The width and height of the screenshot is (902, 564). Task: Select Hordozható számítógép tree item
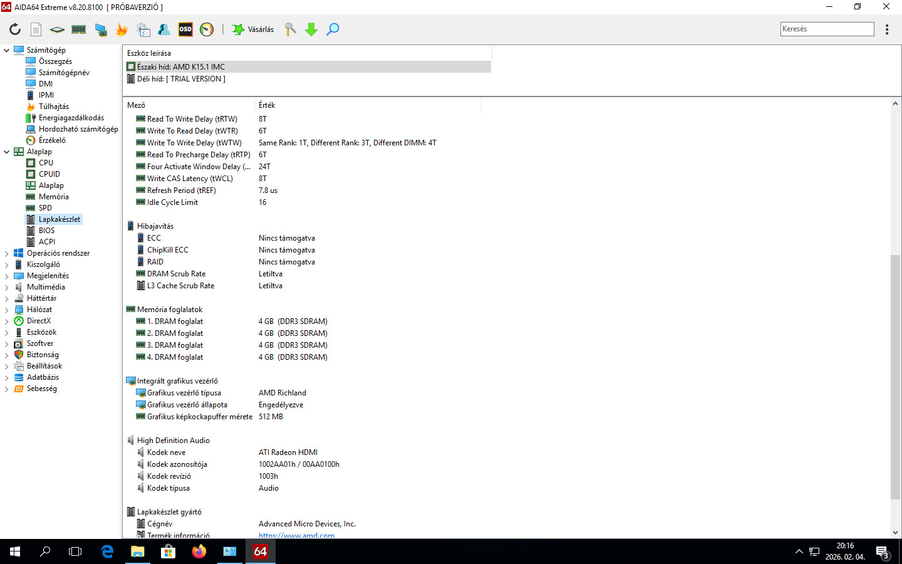click(78, 129)
